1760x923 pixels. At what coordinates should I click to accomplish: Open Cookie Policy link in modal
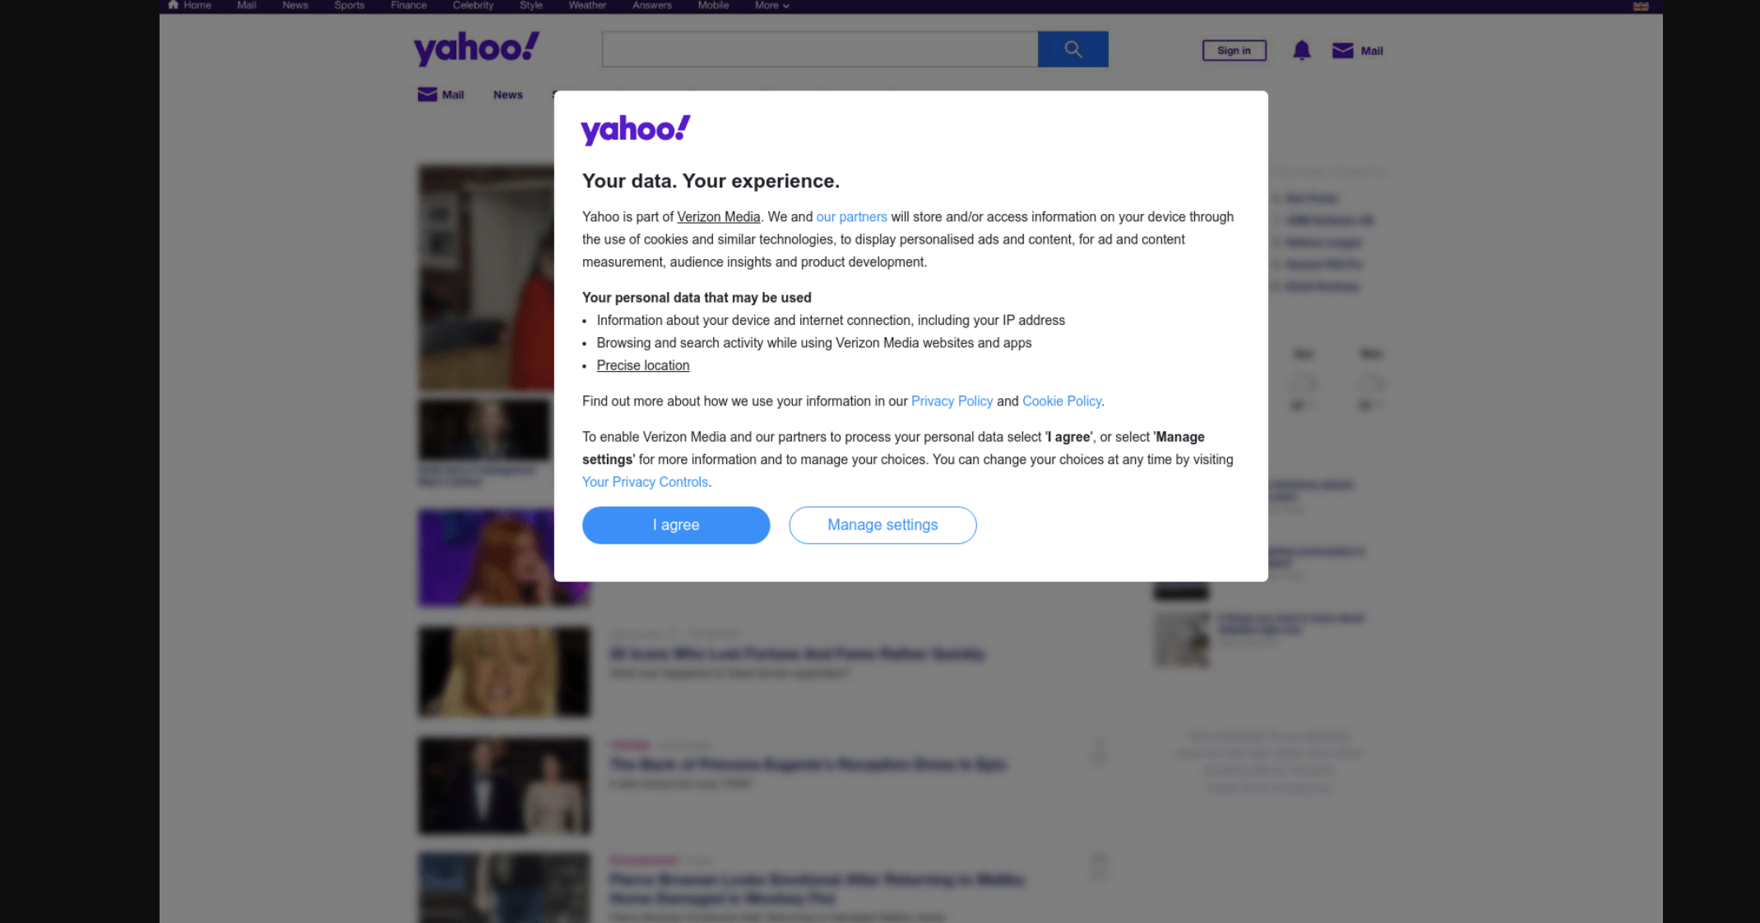1062,401
